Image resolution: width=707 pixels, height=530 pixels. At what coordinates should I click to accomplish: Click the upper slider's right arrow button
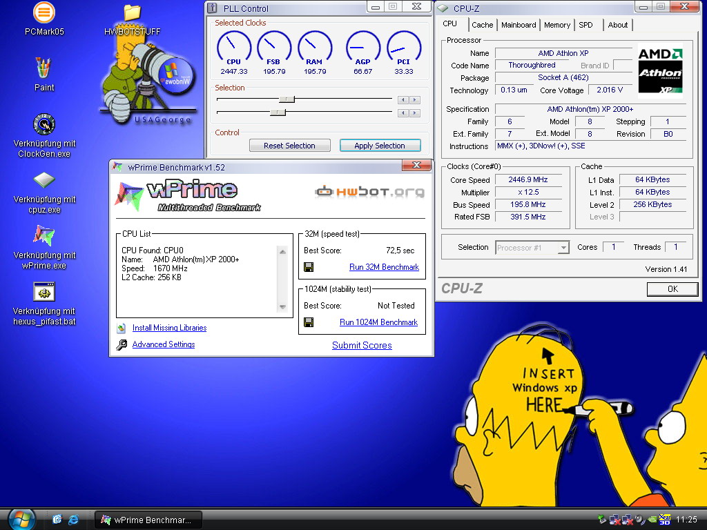click(x=415, y=100)
